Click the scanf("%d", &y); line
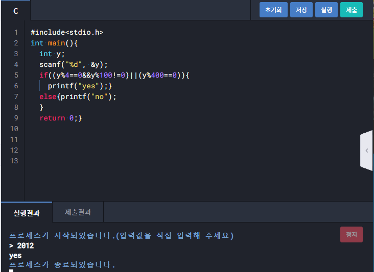374x272 pixels. point(74,64)
